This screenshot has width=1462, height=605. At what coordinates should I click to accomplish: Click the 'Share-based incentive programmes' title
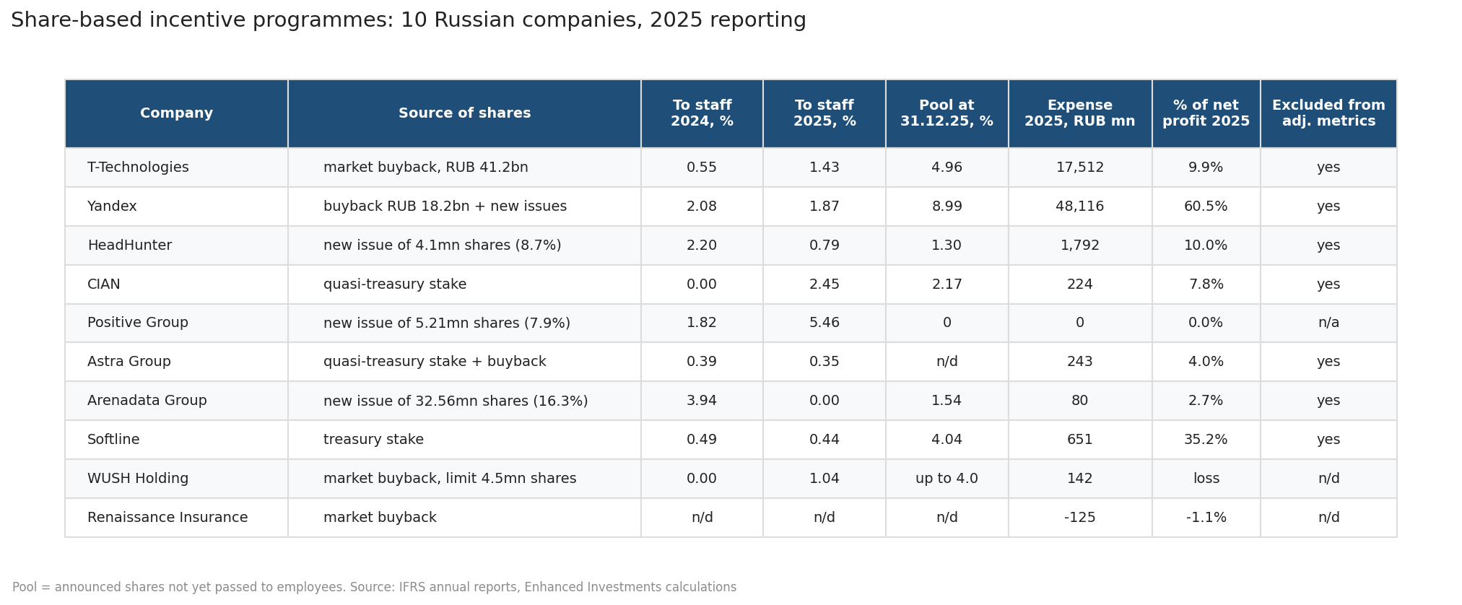coord(409,20)
